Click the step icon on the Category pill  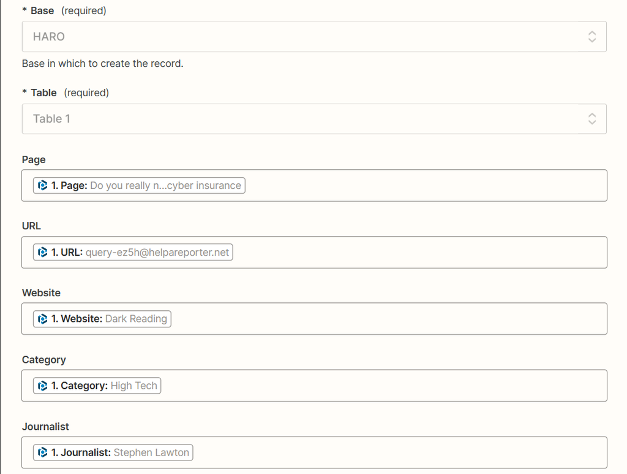(42, 385)
